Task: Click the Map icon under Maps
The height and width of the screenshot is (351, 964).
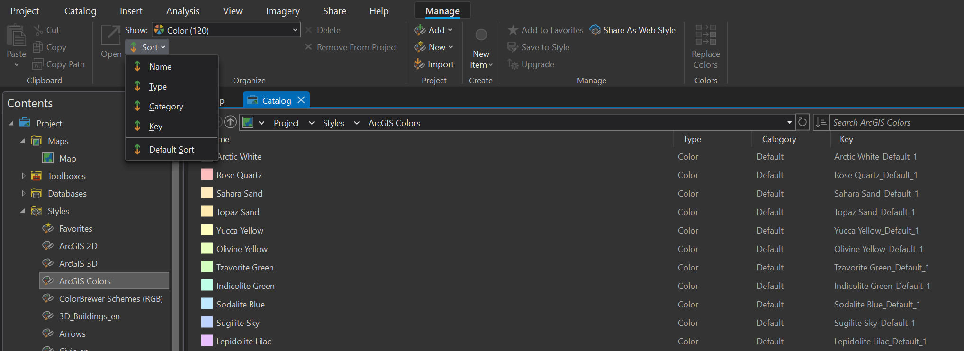Action: [x=48, y=158]
